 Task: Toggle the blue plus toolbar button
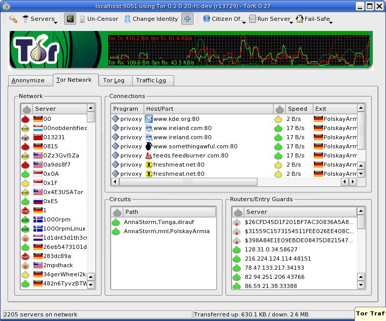(187, 19)
